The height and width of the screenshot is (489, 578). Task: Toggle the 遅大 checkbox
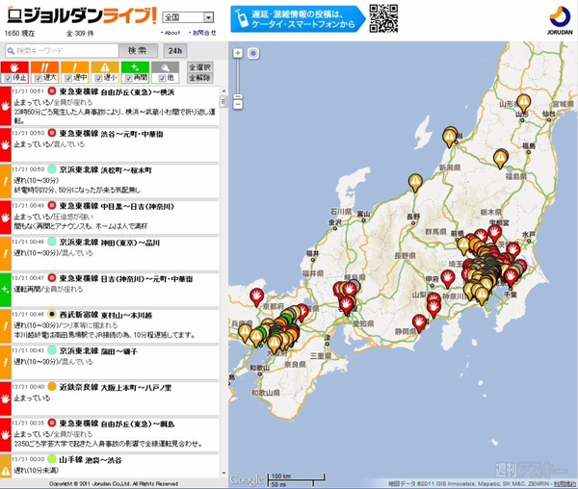pos(38,78)
